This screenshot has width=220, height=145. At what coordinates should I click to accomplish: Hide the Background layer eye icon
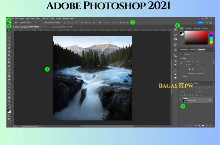(180, 100)
